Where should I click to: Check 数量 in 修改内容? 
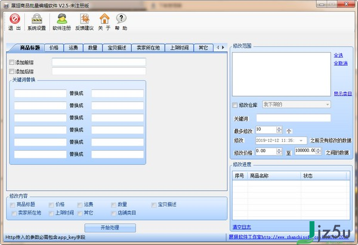pyautogui.click(x=113, y=205)
